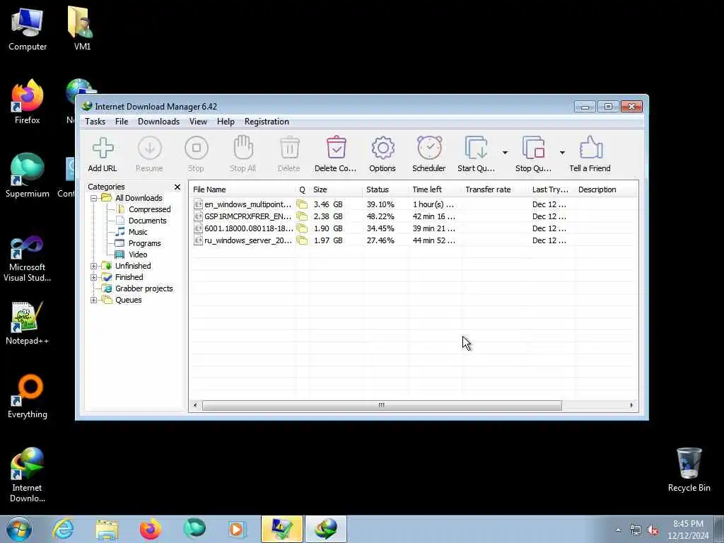Open the Firefox desktop shortcut
Image resolution: width=724 pixels, height=543 pixels.
click(x=28, y=102)
